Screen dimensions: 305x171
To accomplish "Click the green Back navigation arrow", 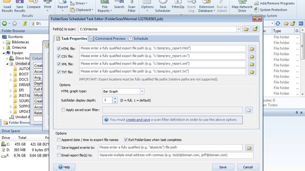I will click(4, 24).
